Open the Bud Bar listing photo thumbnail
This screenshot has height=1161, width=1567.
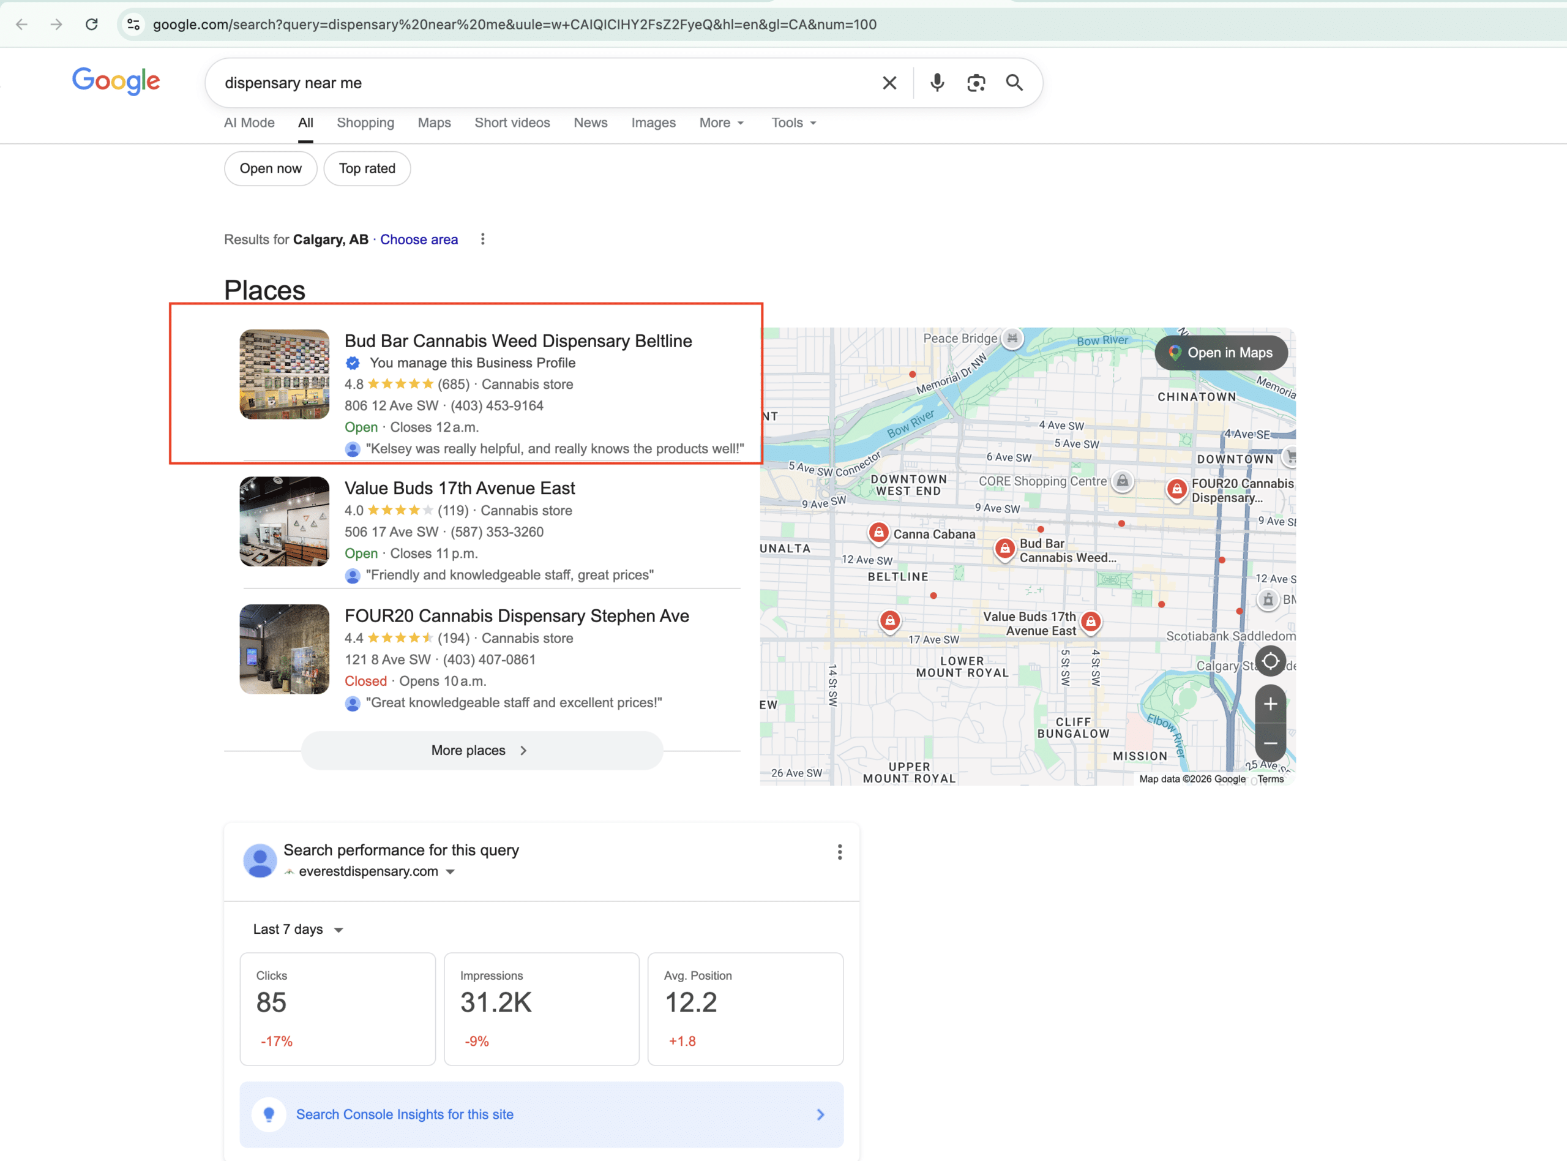click(284, 374)
